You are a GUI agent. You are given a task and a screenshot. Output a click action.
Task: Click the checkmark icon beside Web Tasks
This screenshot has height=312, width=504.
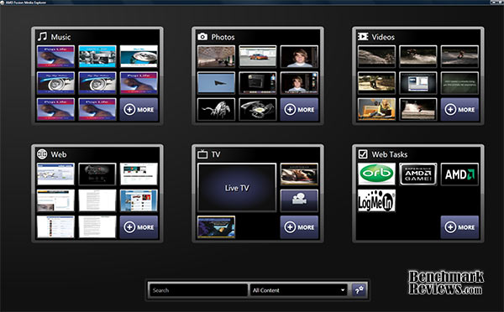point(363,154)
